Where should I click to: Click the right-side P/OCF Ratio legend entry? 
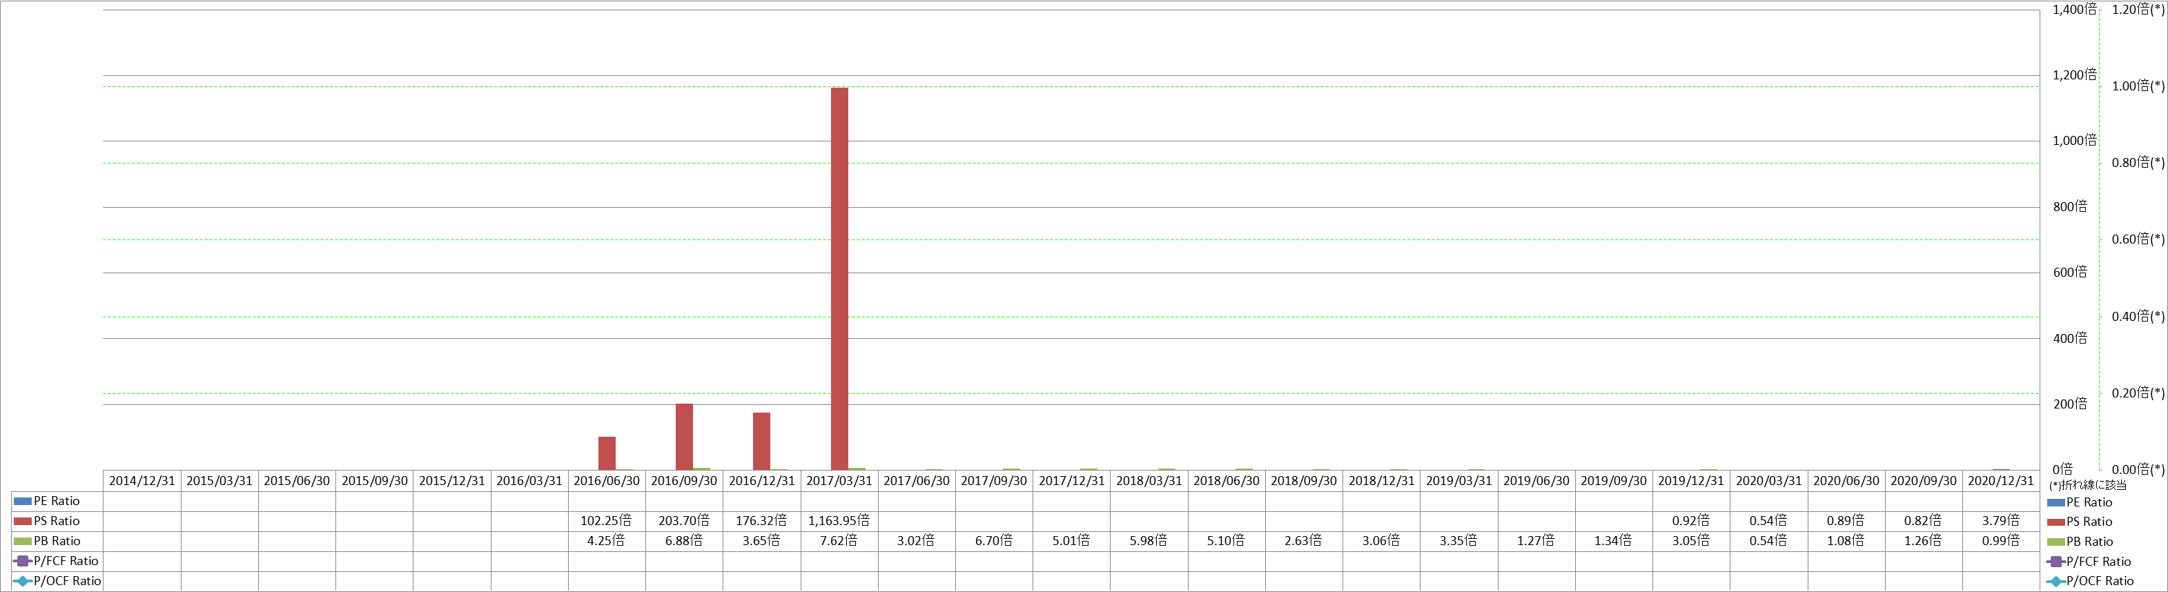(x=2091, y=581)
